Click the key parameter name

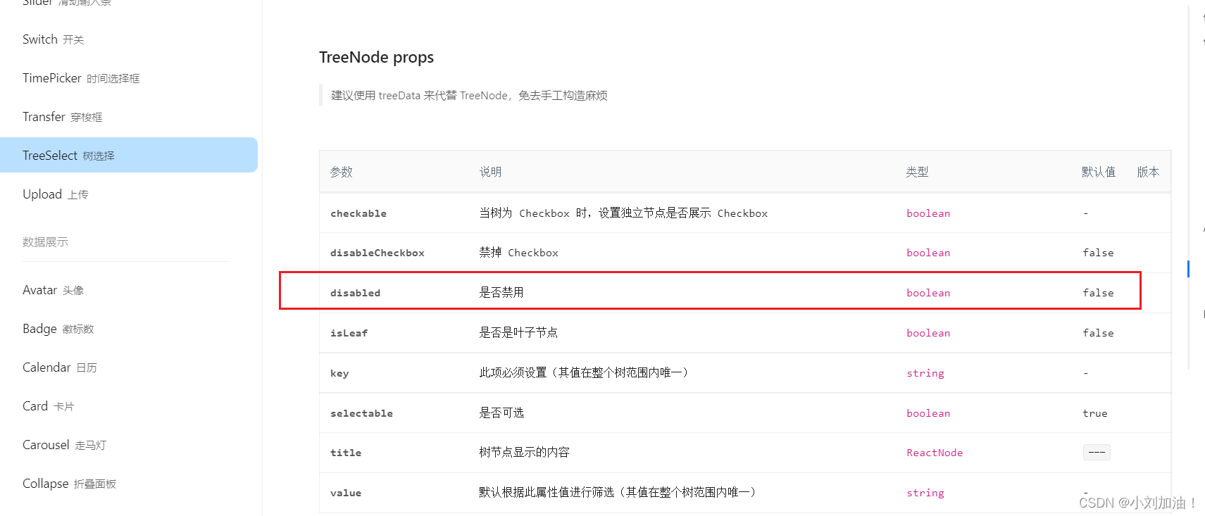[x=339, y=373]
